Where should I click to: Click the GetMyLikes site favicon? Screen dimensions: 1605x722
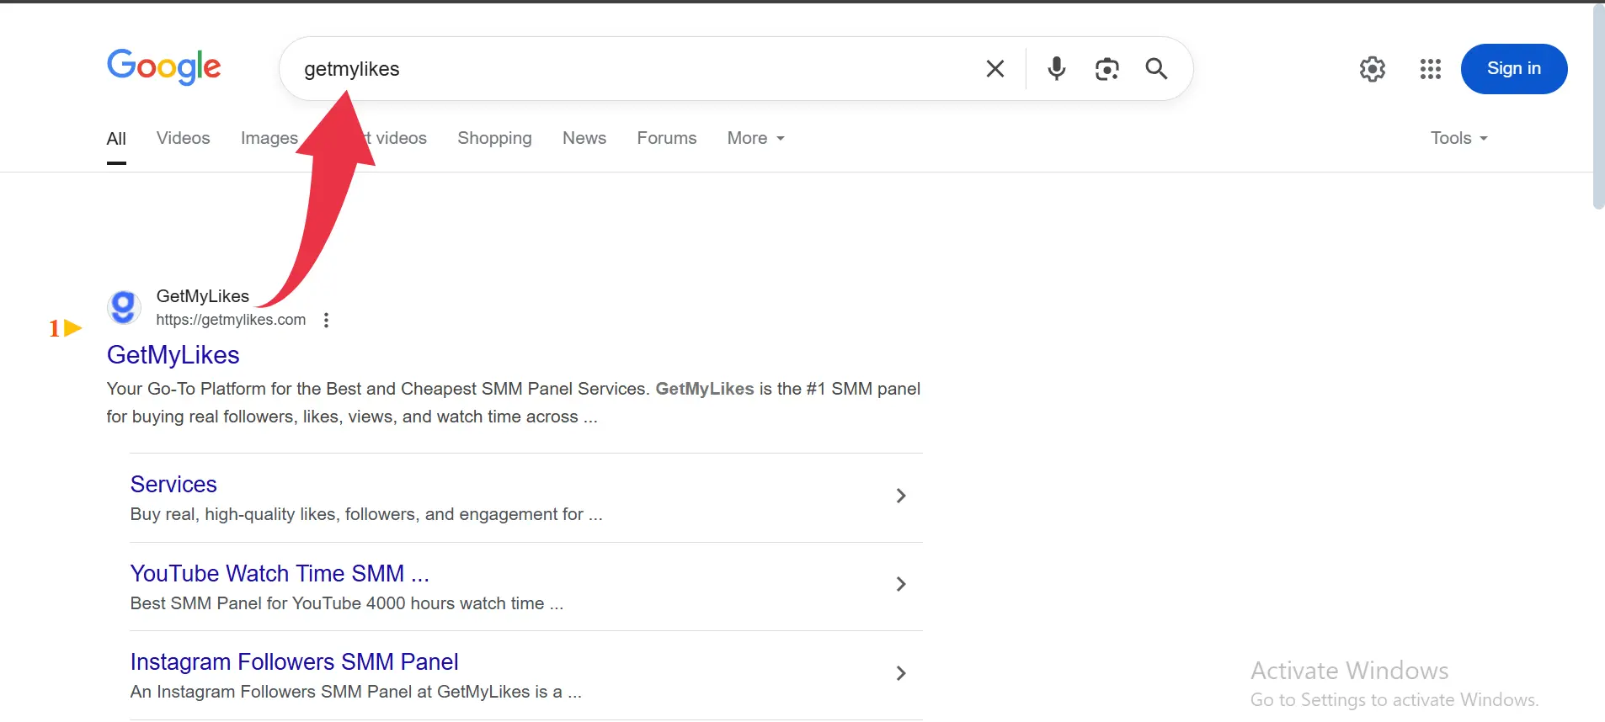[124, 307]
